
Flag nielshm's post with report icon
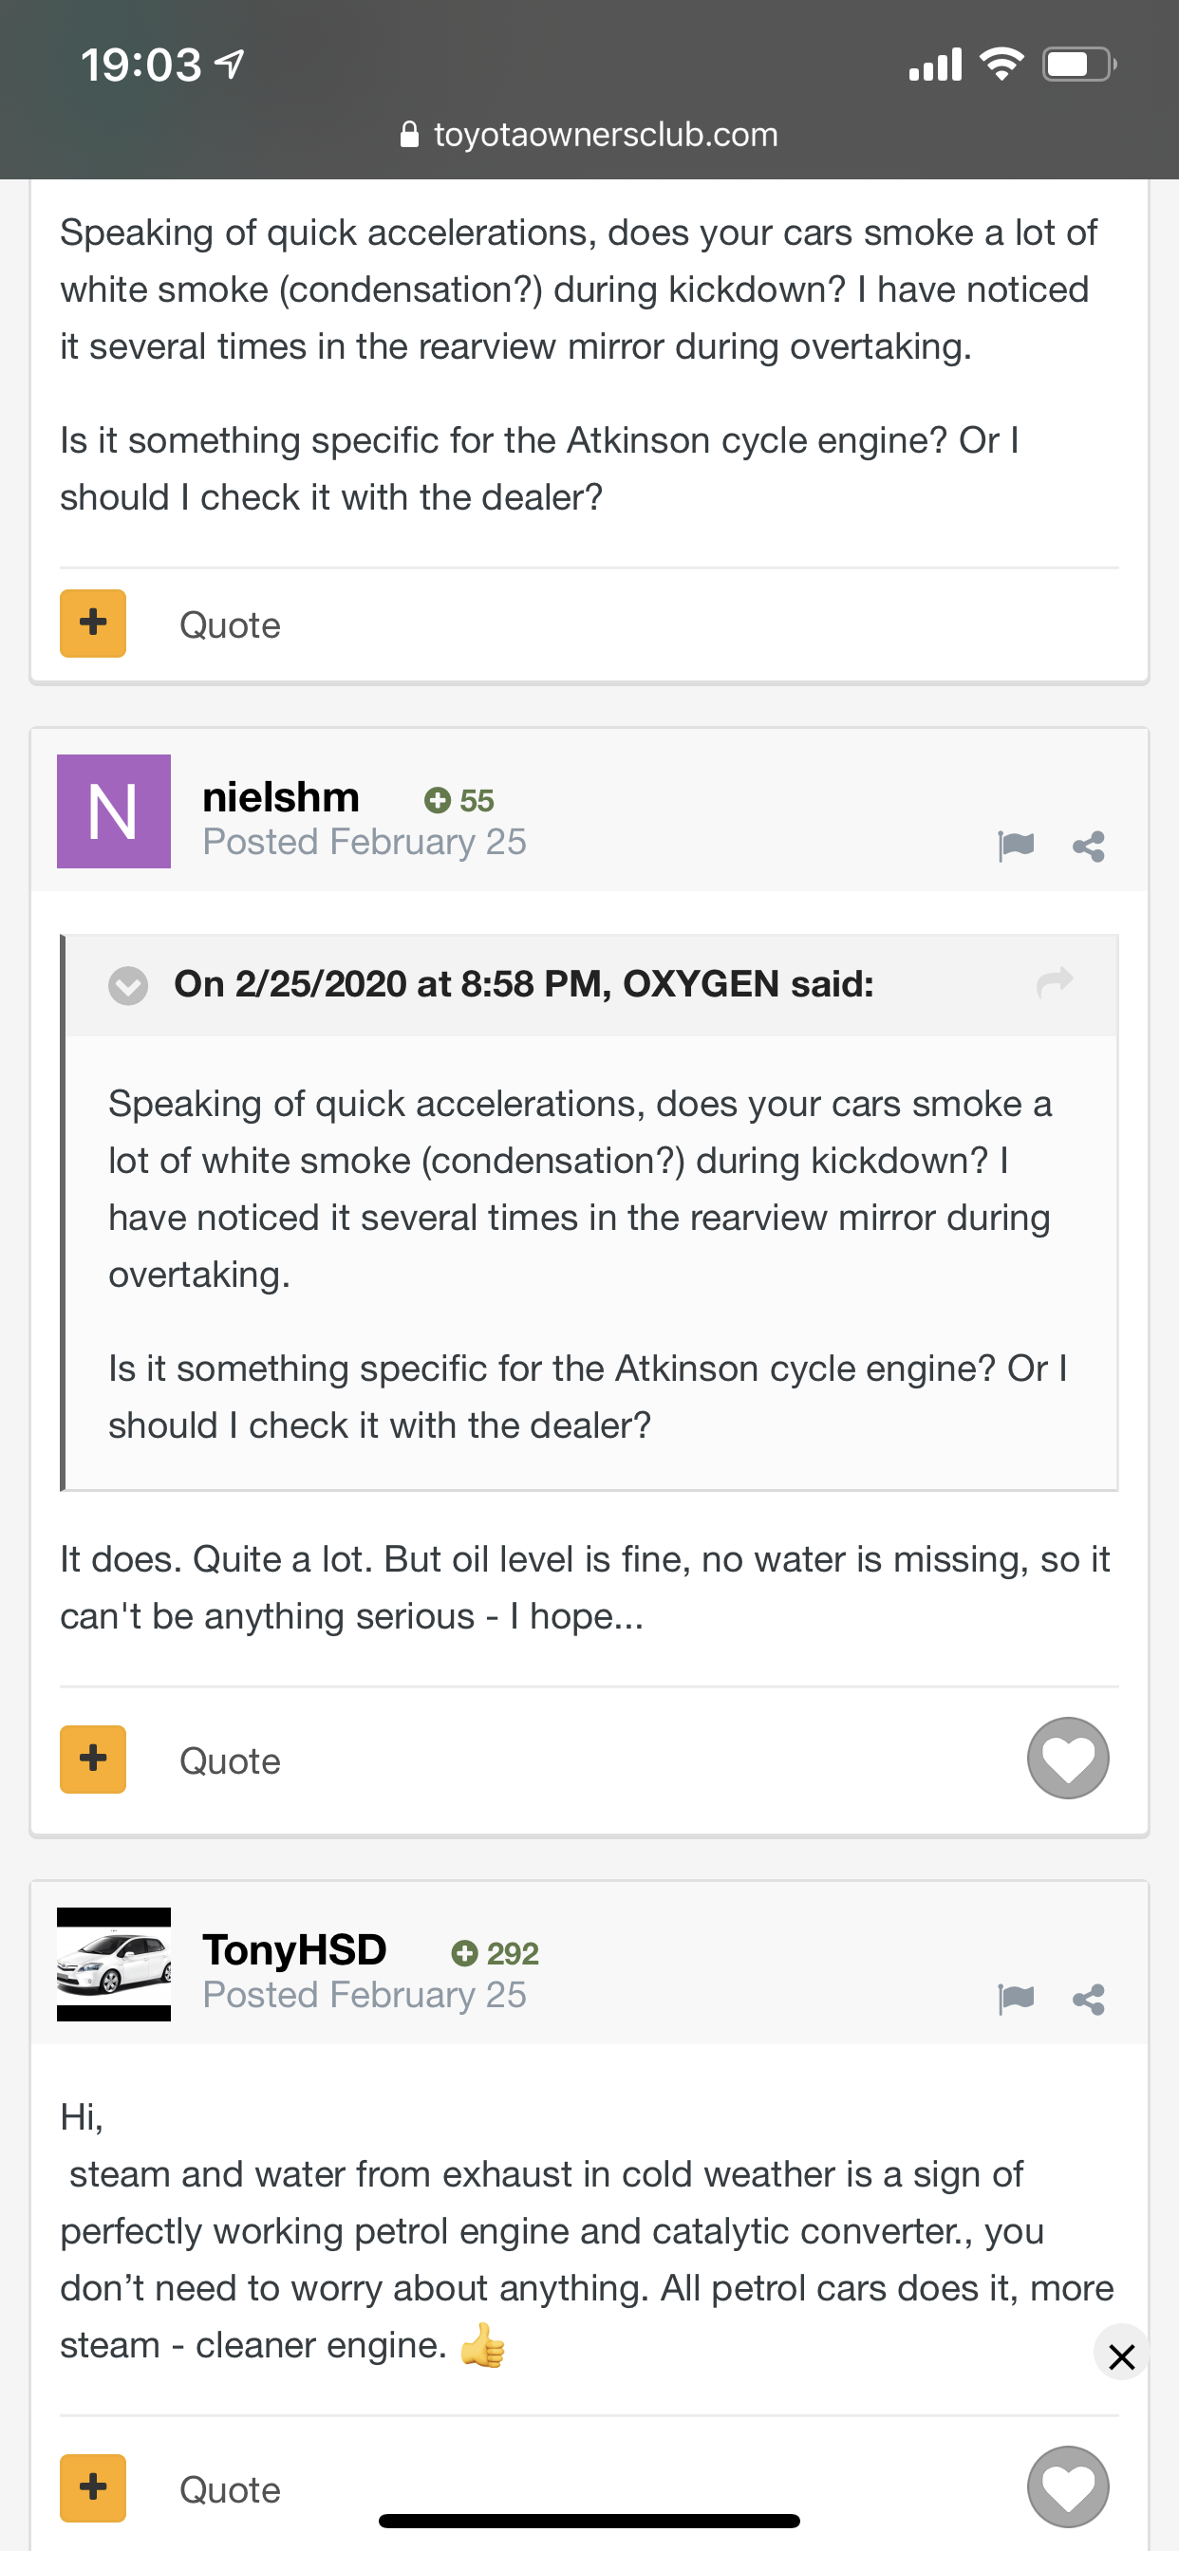(1016, 846)
